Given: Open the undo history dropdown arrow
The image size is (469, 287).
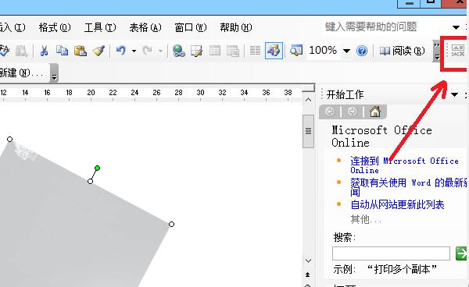Looking at the screenshot, I should click(134, 51).
